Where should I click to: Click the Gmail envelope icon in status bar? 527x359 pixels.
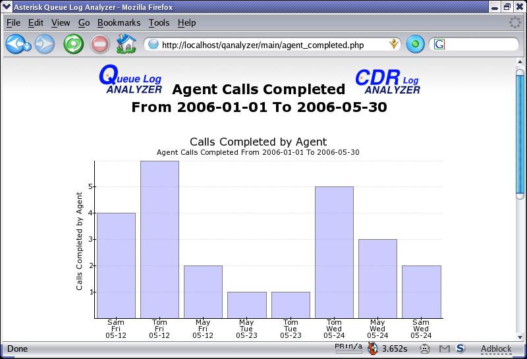[x=445, y=348]
